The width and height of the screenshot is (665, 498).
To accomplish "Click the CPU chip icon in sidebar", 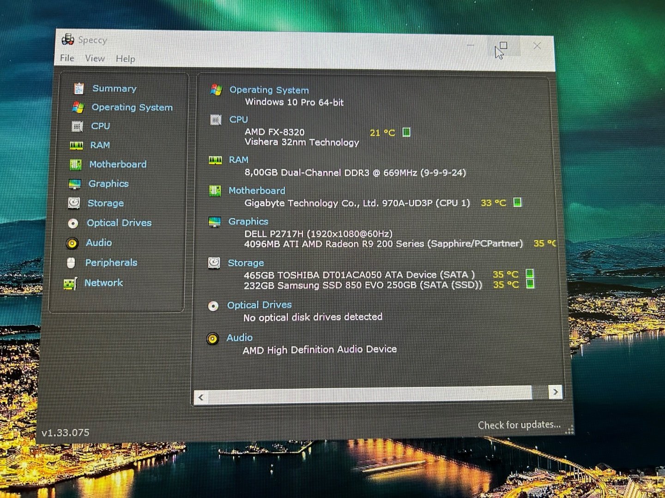I will pyautogui.click(x=77, y=126).
